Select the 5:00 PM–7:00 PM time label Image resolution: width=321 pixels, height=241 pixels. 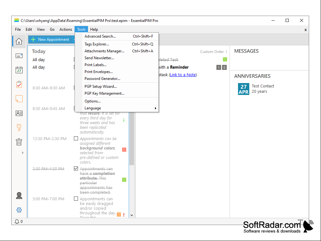[x=48, y=199]
